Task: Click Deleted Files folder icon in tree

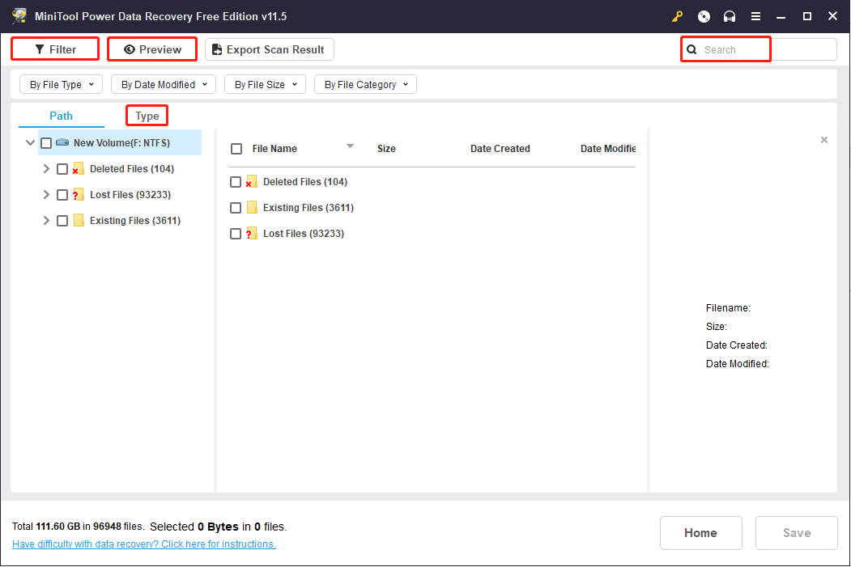Action: click(x=79, y=168)
